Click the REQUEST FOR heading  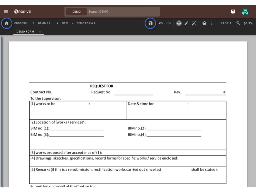(x=101, y=86)
